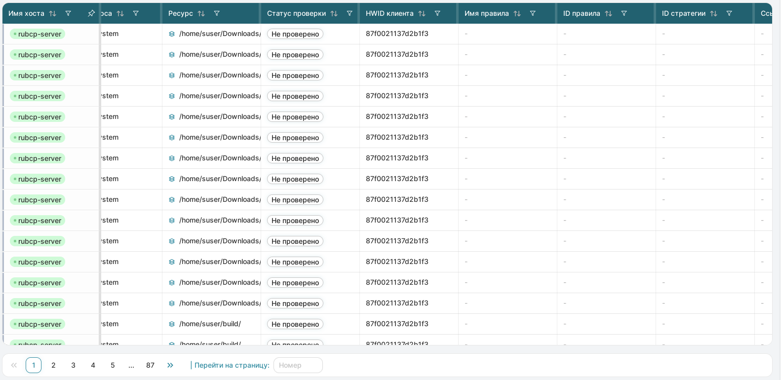Go to page 87

[150, 365]
